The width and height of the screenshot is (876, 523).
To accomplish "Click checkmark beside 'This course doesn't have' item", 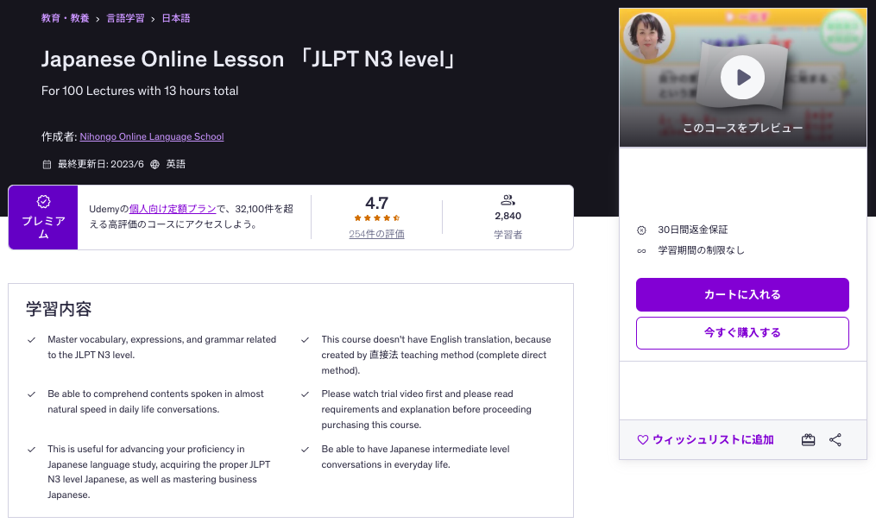I will pos(305,340).
